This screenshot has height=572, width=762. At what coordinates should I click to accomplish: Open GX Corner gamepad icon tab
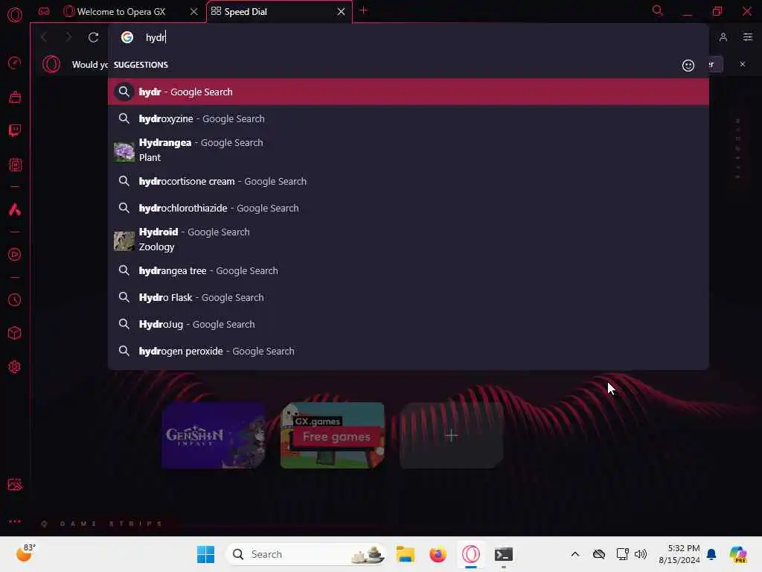[x=44, y=11]
